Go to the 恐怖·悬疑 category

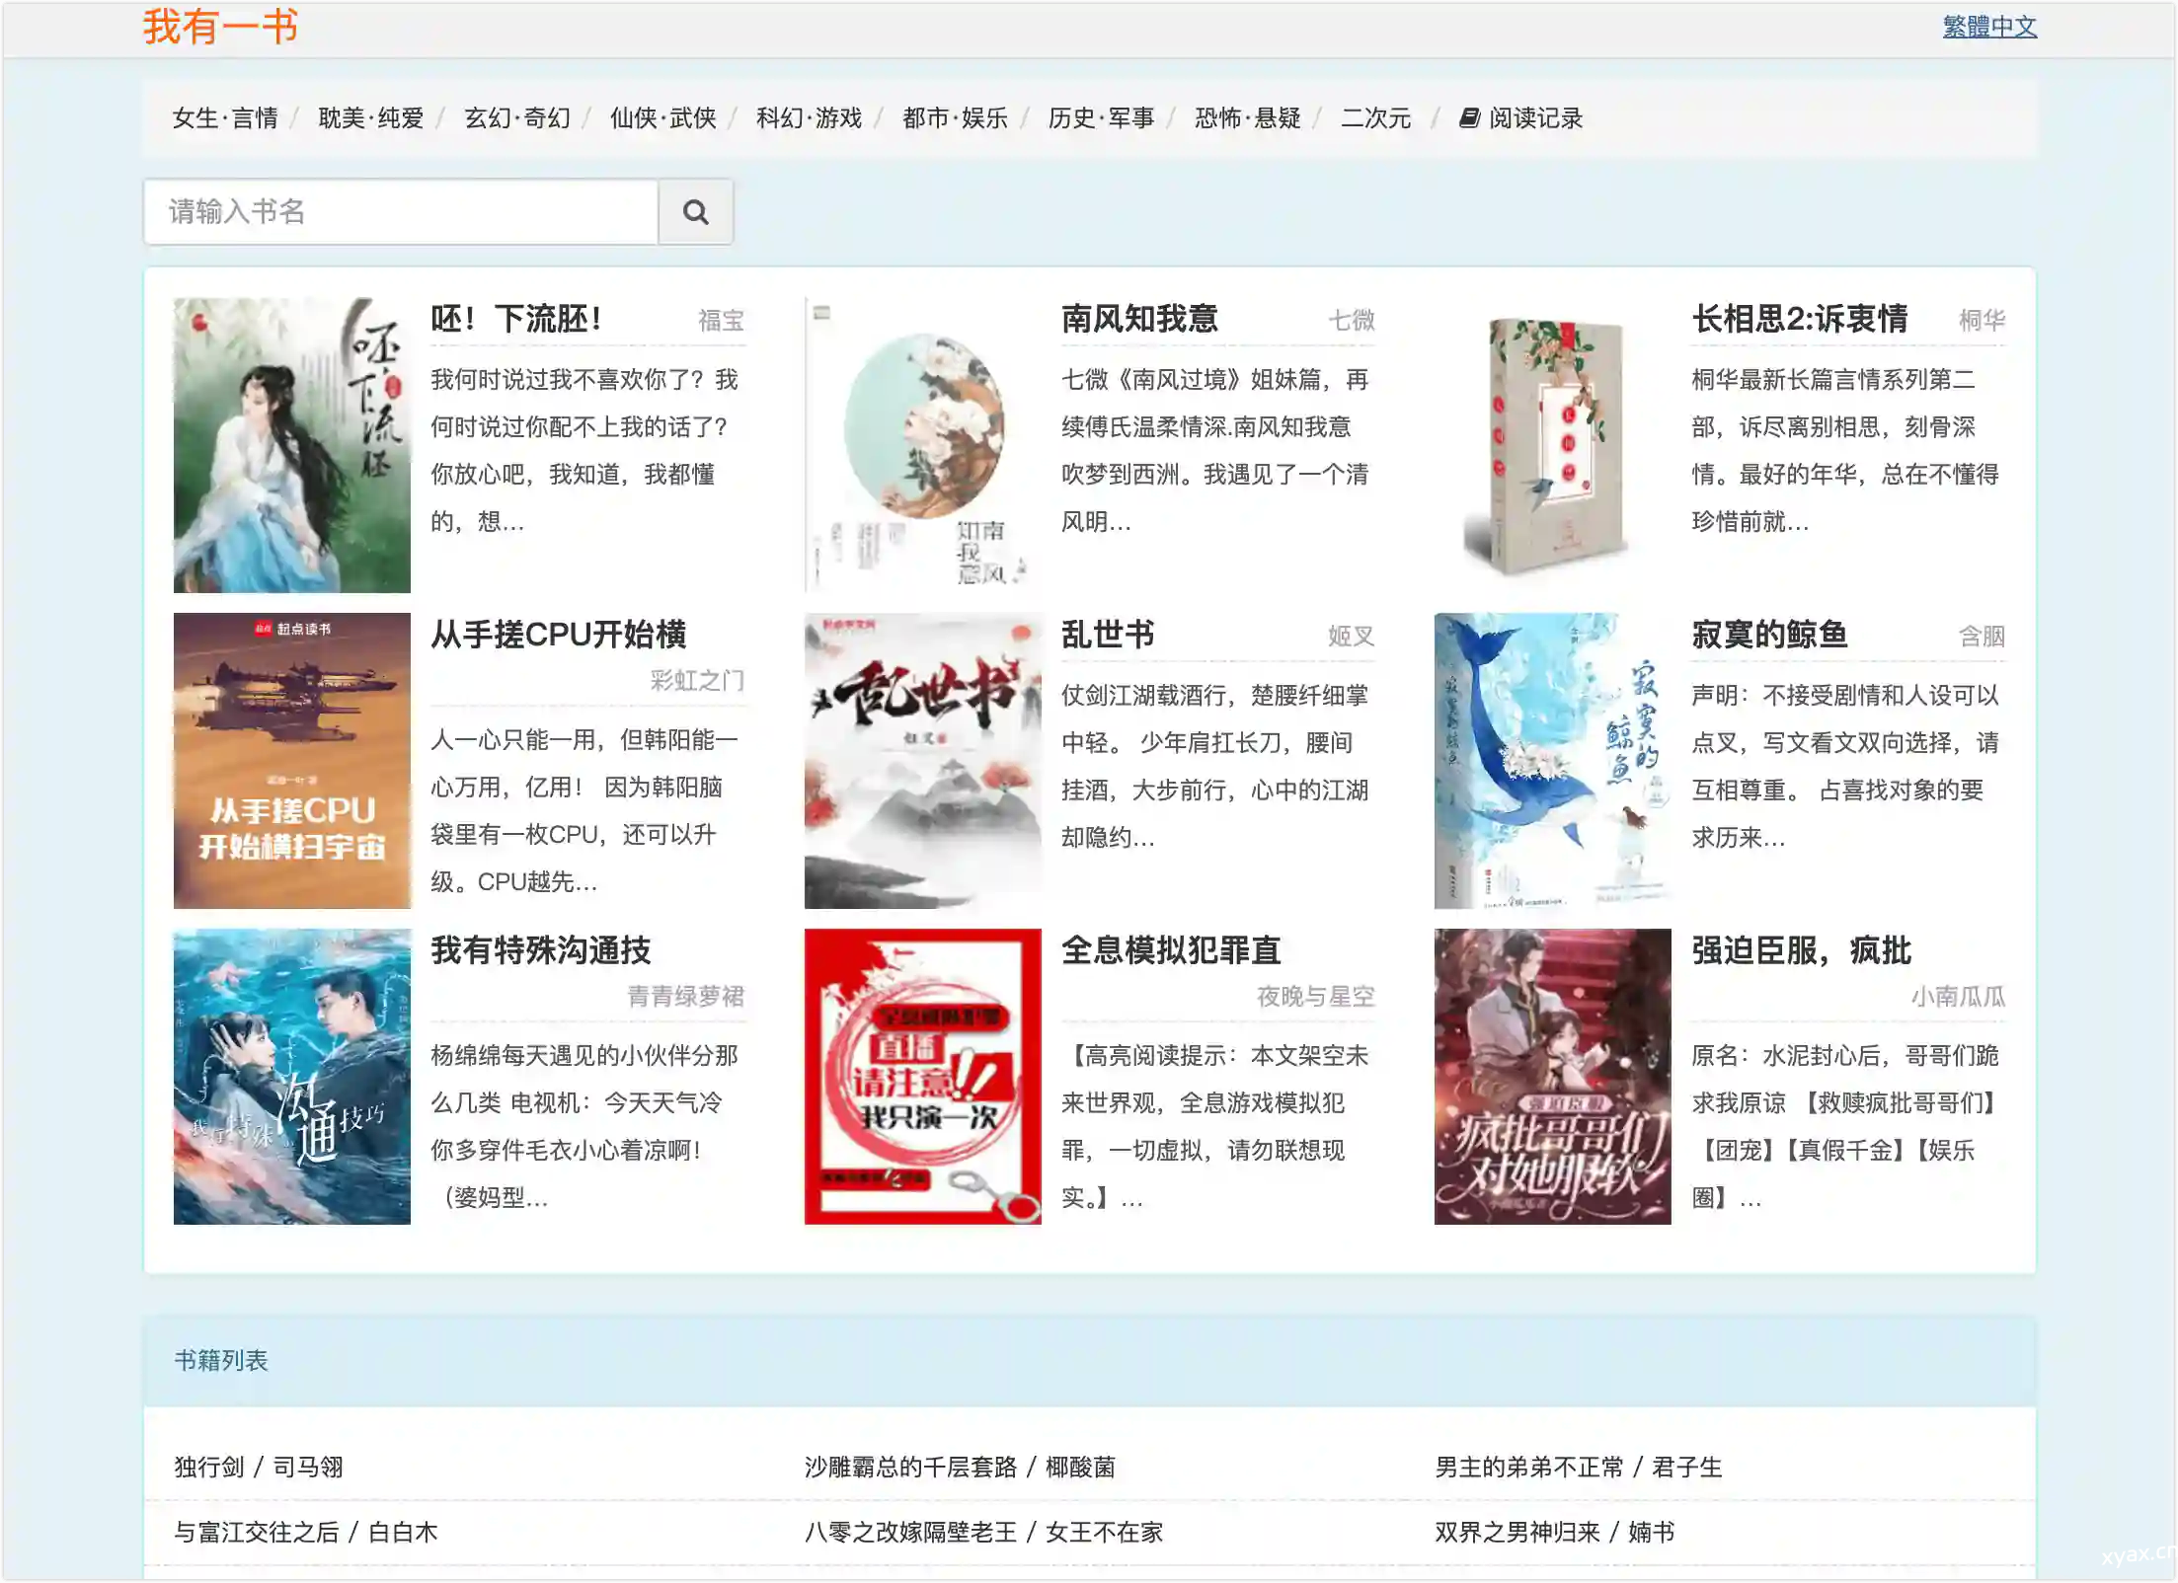click(1247, 118)
